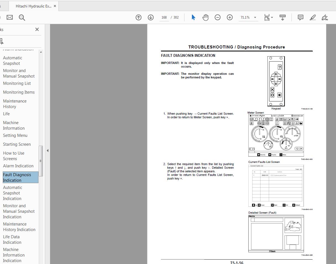Go to next page with the down arrow
Screen dimensions: 336x264
150,17
